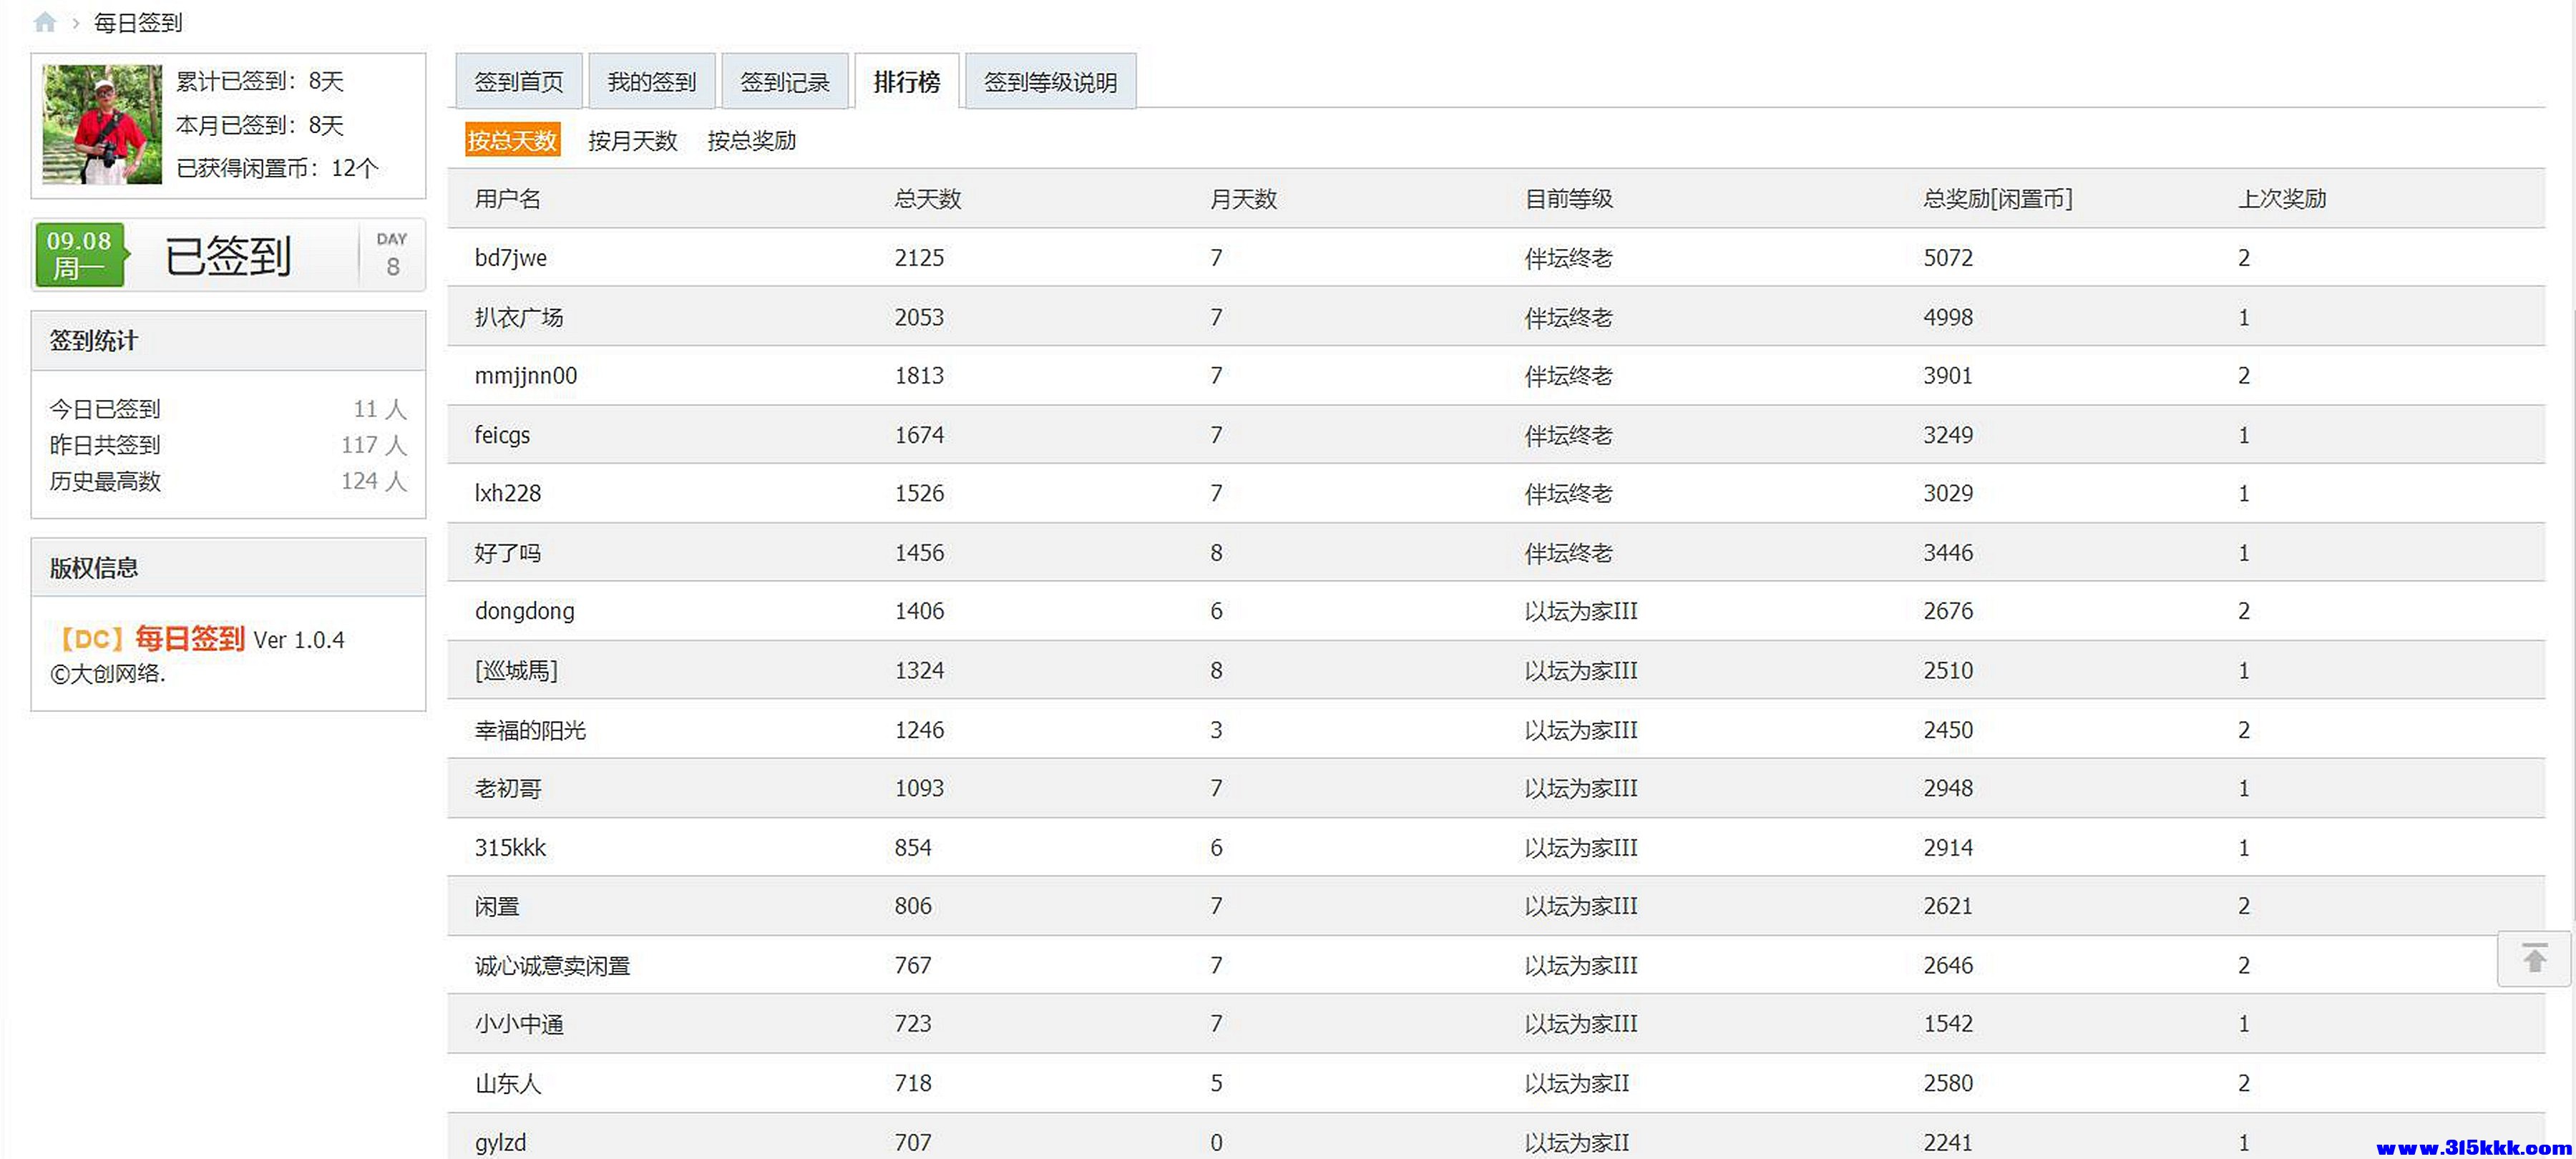This screenshot has height=1159, width=2576.
Task: Click username dongdong in the ranking
Action: coord(524,611)
